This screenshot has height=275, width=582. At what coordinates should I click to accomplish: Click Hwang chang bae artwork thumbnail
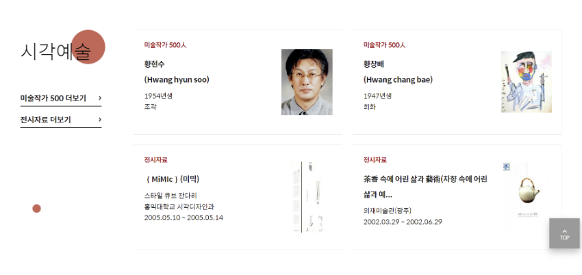click(x=526, y=82)
